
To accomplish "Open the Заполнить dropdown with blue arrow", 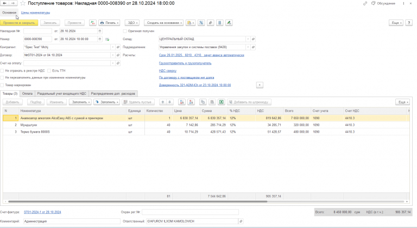I will [x=106, y=102].
